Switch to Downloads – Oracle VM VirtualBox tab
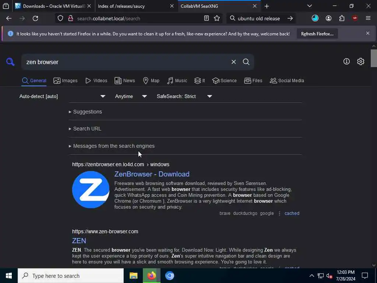 (x=53, y=6)
